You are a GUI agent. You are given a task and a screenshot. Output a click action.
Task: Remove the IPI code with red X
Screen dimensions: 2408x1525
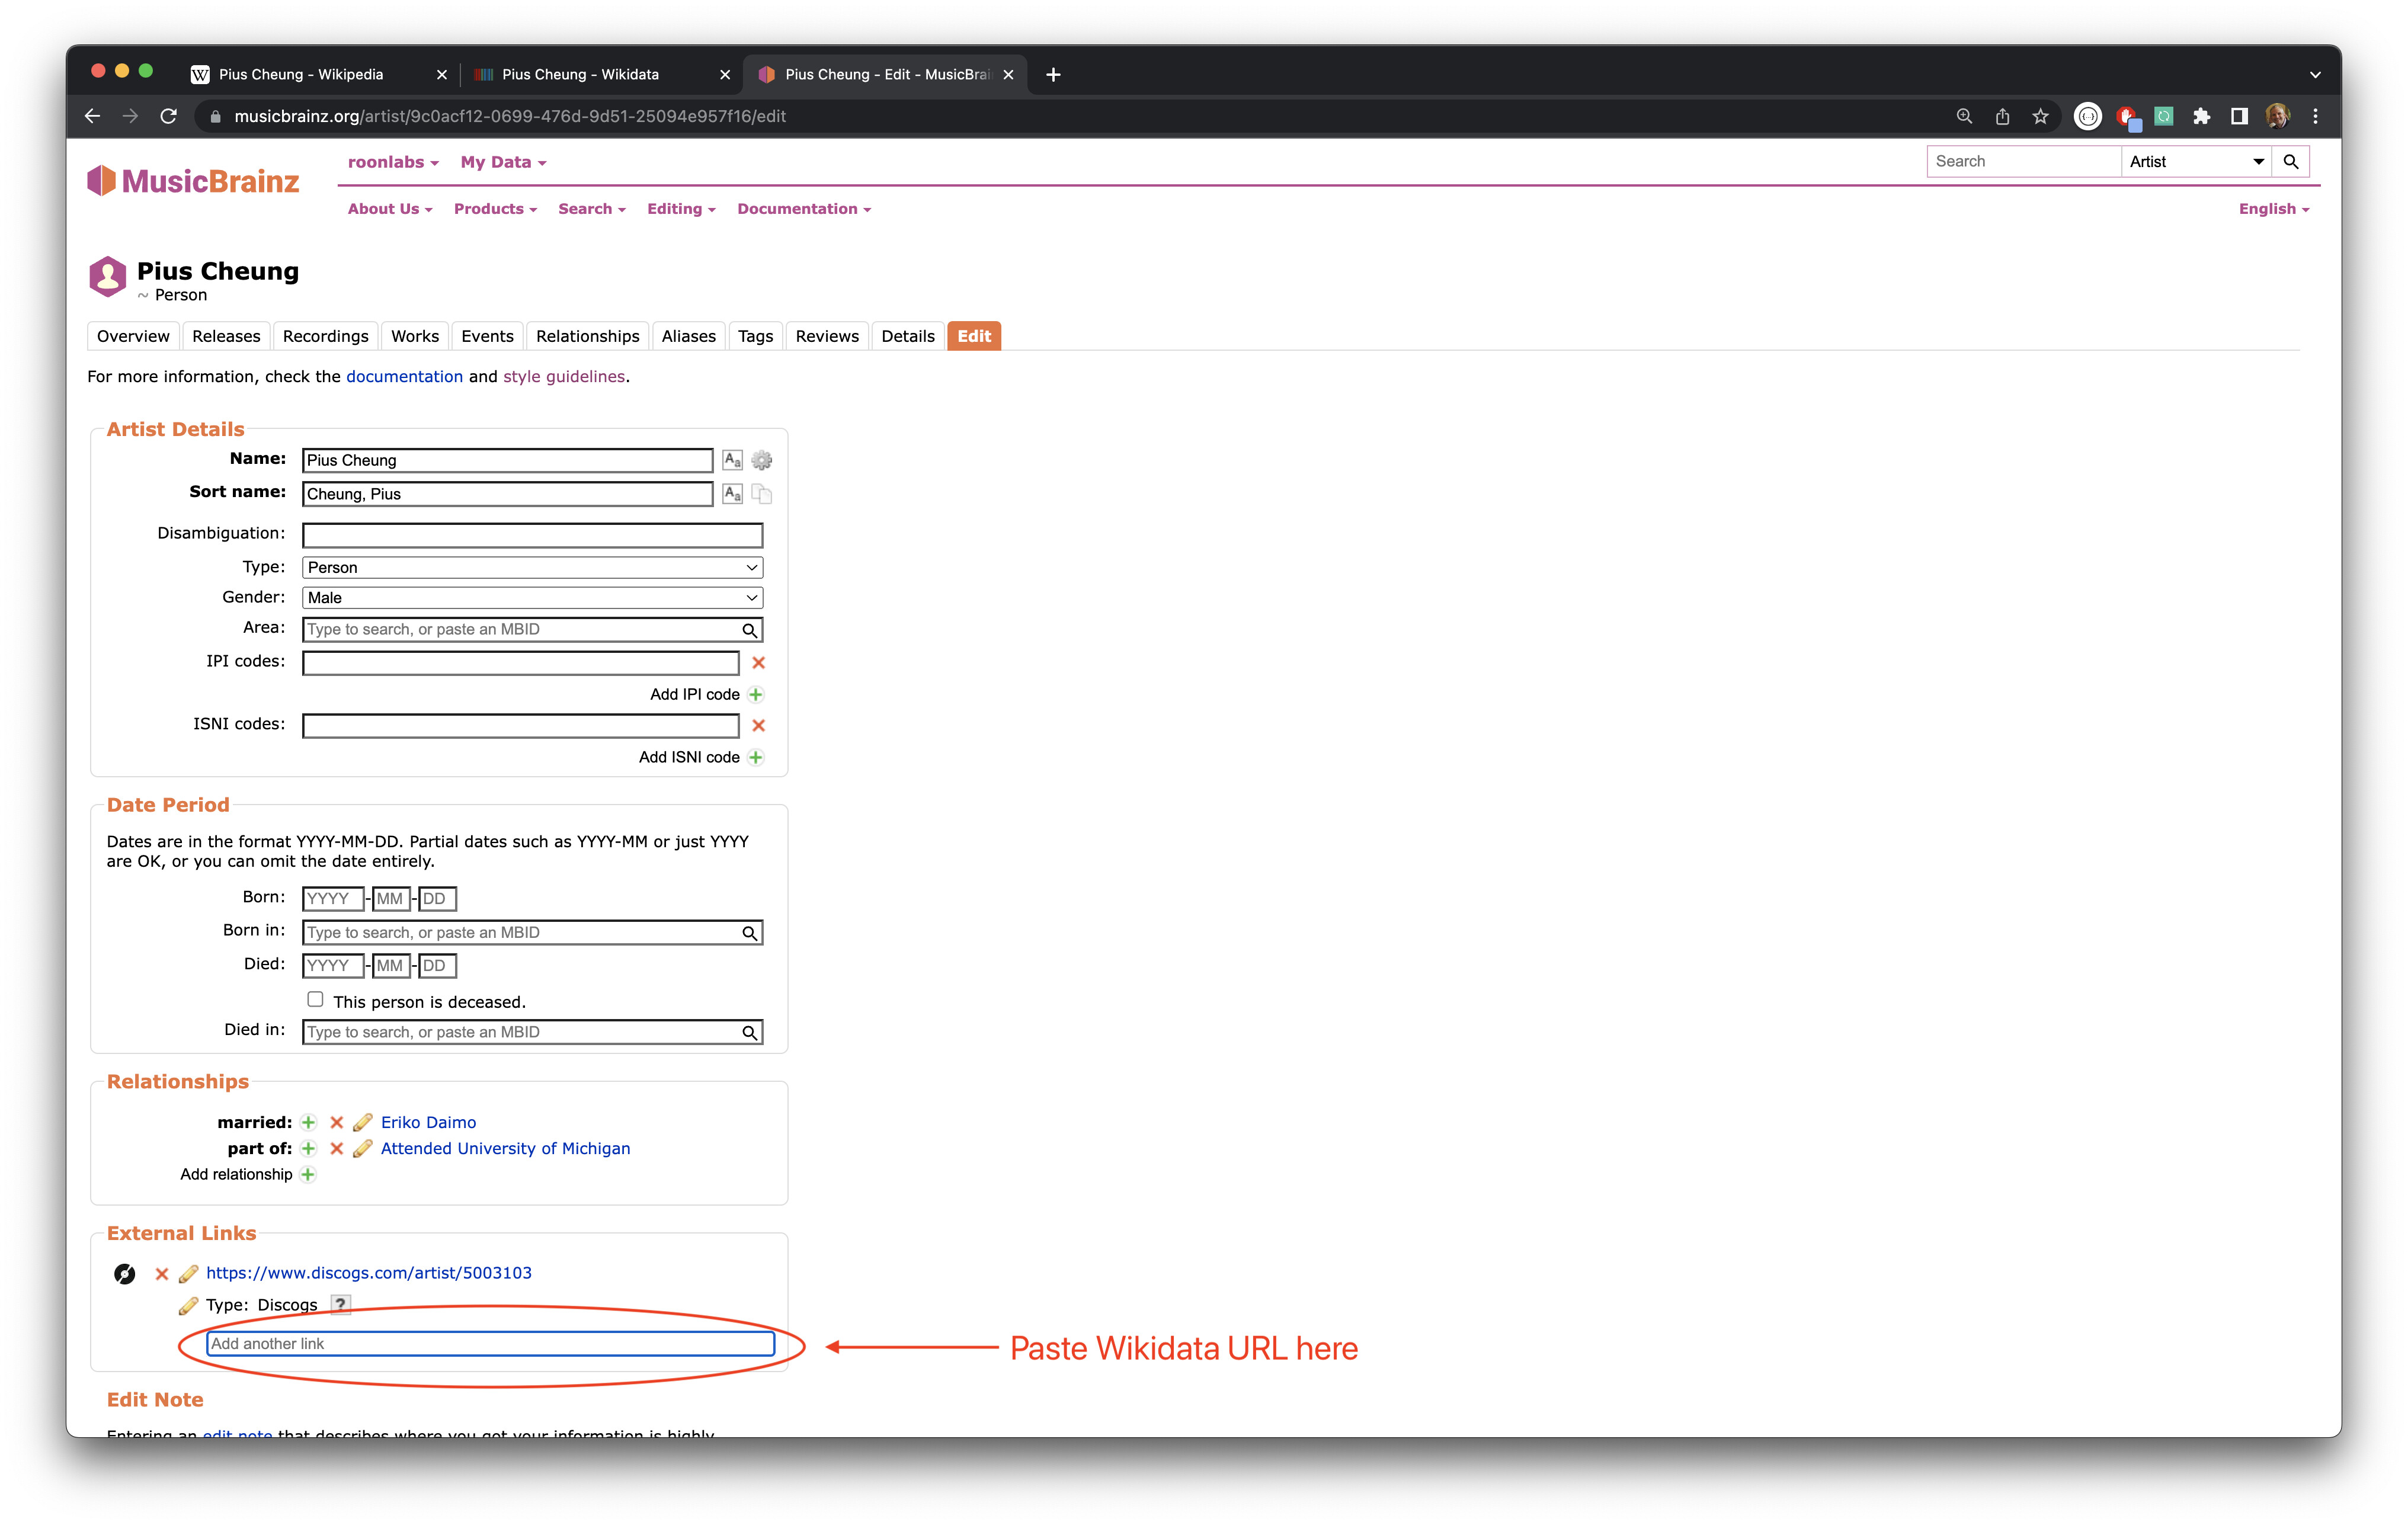758,663
